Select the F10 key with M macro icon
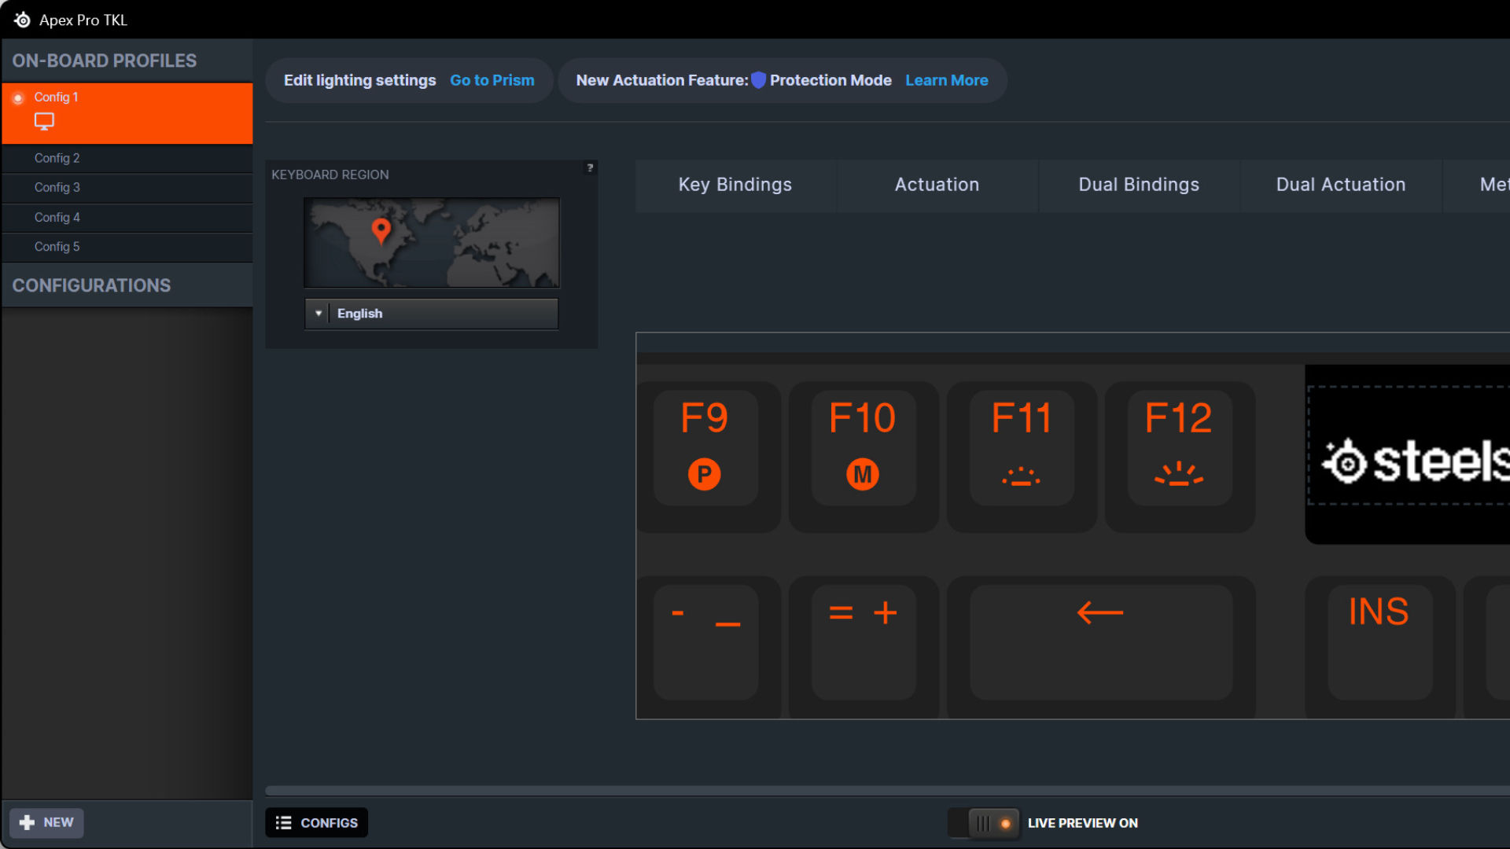1510x849 pixels. coord(864,448)
